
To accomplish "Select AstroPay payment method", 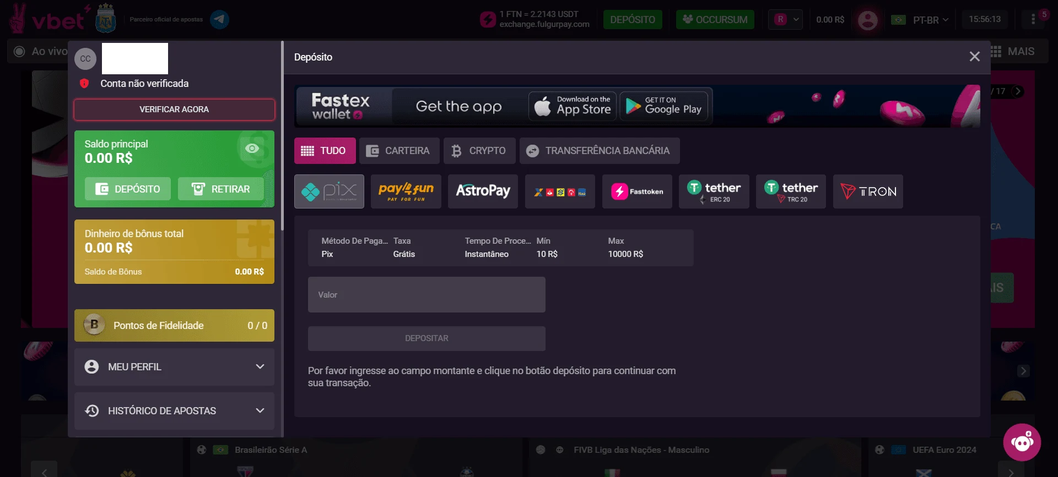I will [483, 191].
